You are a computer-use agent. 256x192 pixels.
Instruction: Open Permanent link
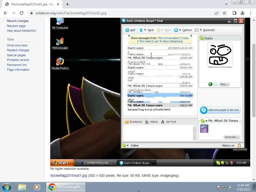coord(17,65)
